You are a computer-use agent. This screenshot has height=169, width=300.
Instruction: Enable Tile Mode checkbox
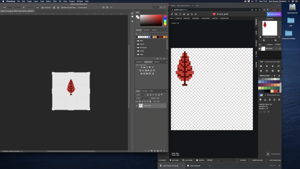pyautogui.click(x=237, y=160)
